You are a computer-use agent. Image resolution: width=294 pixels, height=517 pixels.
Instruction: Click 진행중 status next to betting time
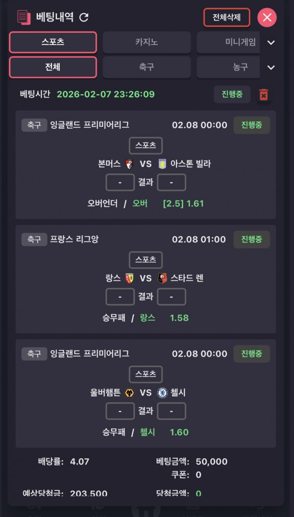coord(232,94)
